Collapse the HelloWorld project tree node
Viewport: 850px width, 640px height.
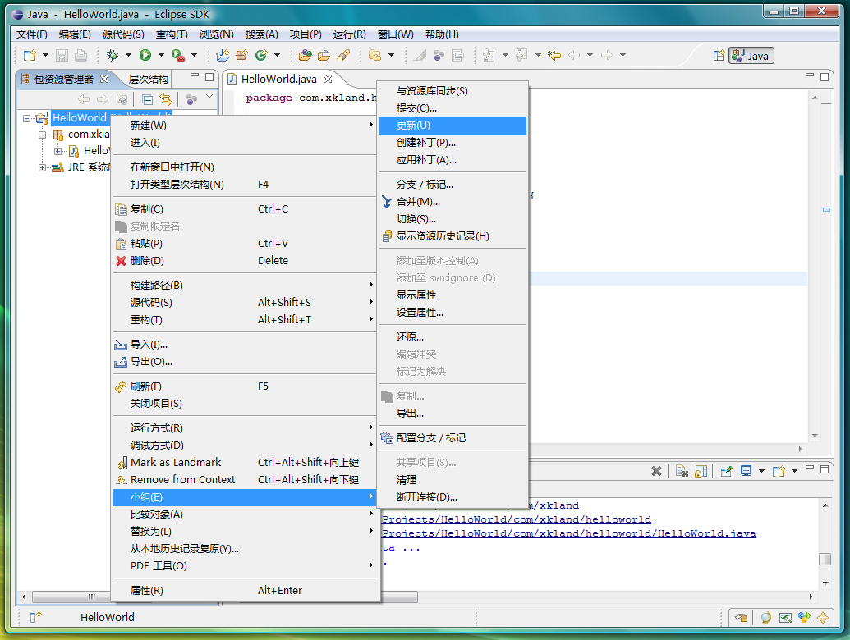[26, 118]
